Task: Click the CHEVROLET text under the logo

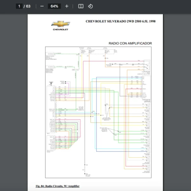Action: [60, 29]
